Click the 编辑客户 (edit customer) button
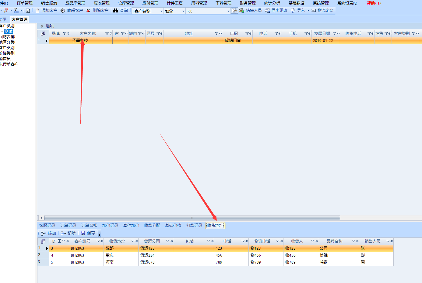 [x=72, y=11]
